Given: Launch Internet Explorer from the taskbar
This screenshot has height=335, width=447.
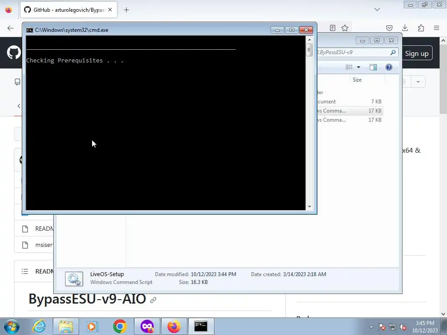Looking at the screenshot, I should pos(39,326).
